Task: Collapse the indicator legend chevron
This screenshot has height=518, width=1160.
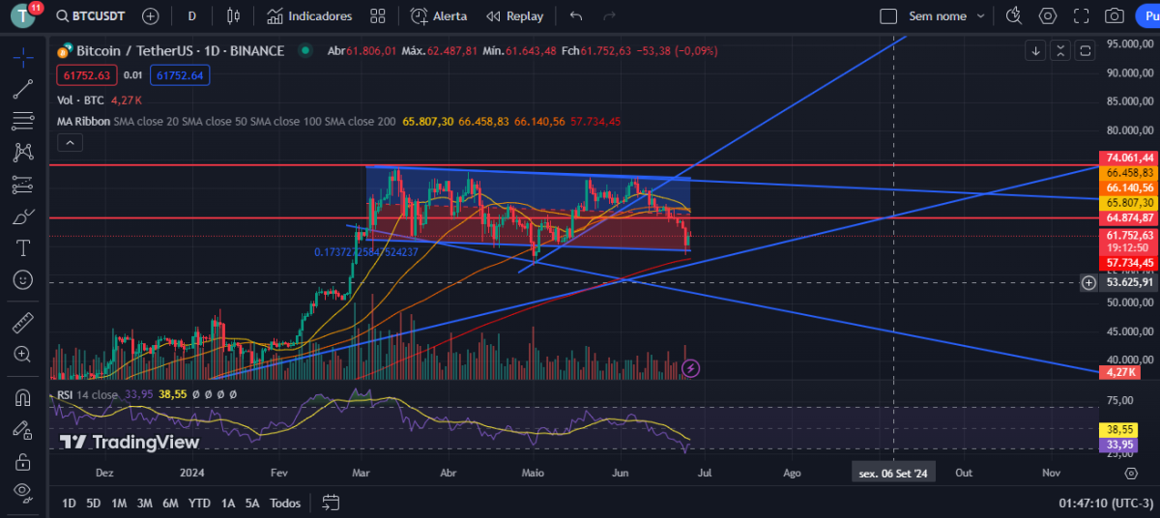Action: (70, 143)
